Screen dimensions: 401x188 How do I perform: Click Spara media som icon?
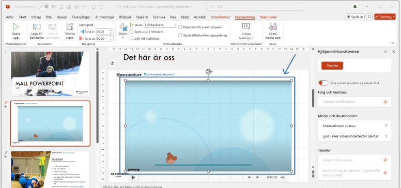click(x=273, y=26)
